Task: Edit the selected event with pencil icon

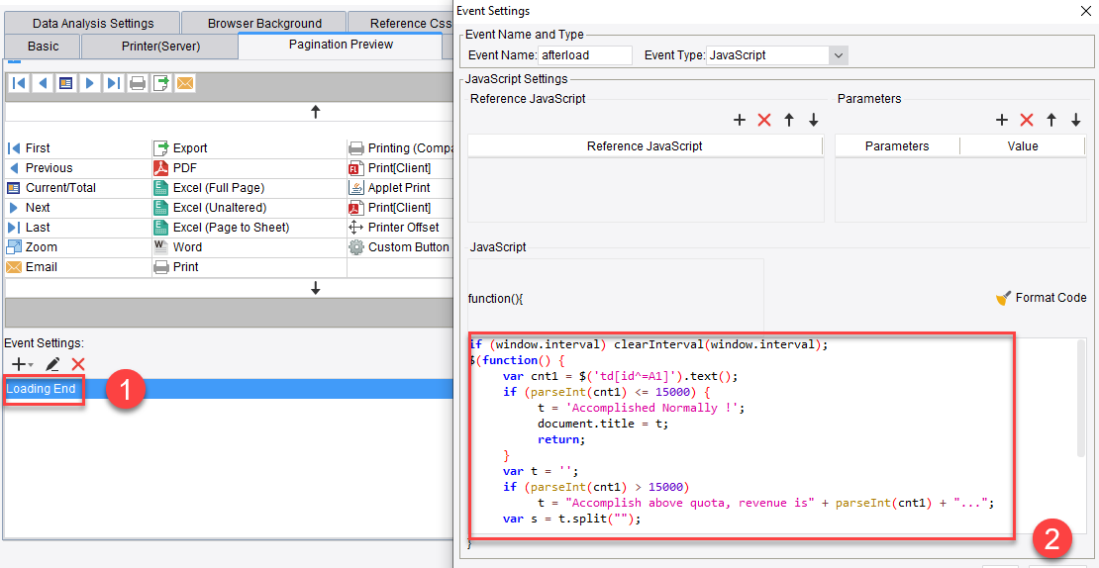Action: [52, 364]
